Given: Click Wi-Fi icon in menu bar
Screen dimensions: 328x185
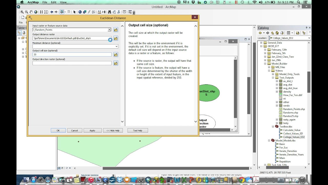Looking at the screenshot, I should point(254,2).
